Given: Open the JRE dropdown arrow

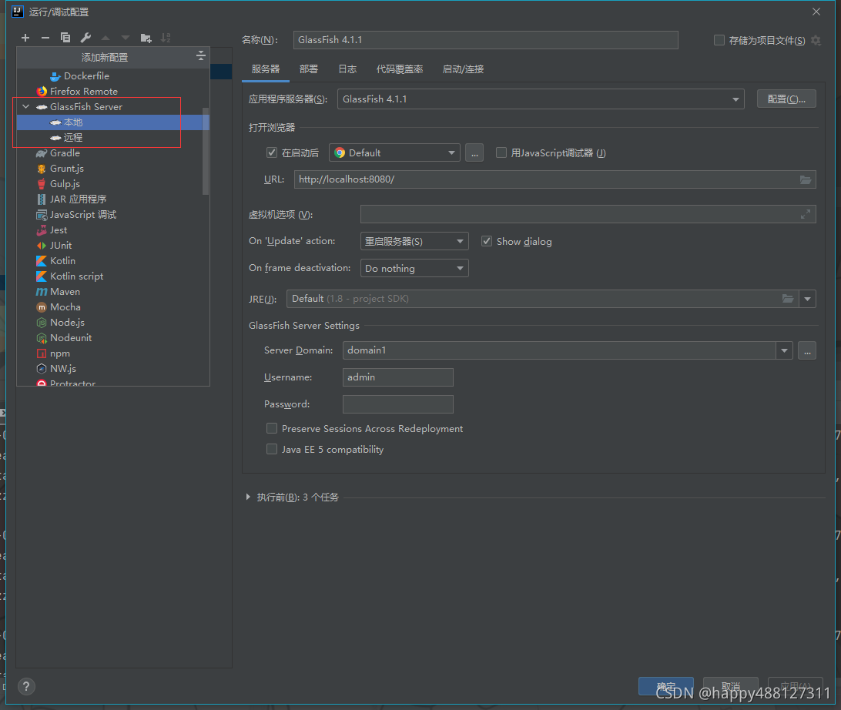Looking at the screenshot, I should click(x=807, y=299).
